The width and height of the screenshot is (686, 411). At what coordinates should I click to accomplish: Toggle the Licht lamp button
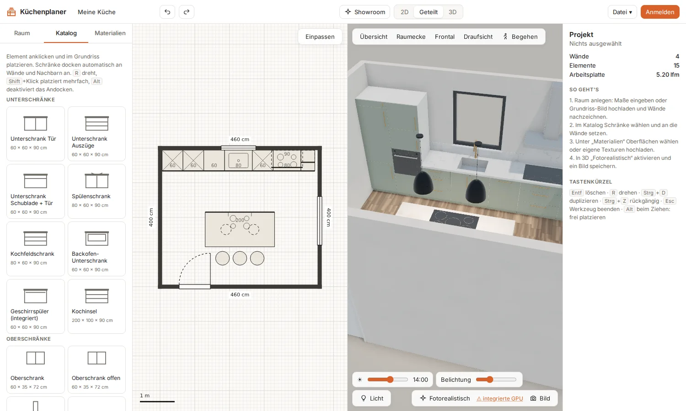(x=372, y=398)
